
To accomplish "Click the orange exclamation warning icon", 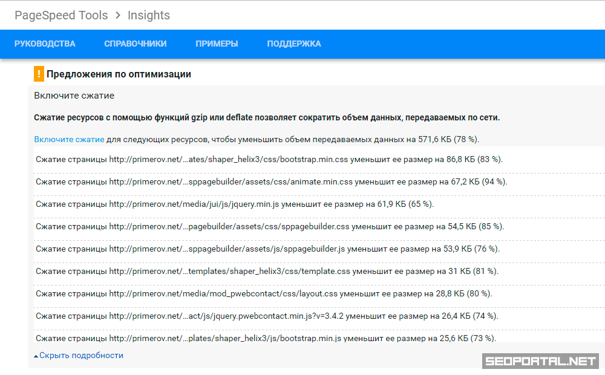I will click(x=39, y=74).
